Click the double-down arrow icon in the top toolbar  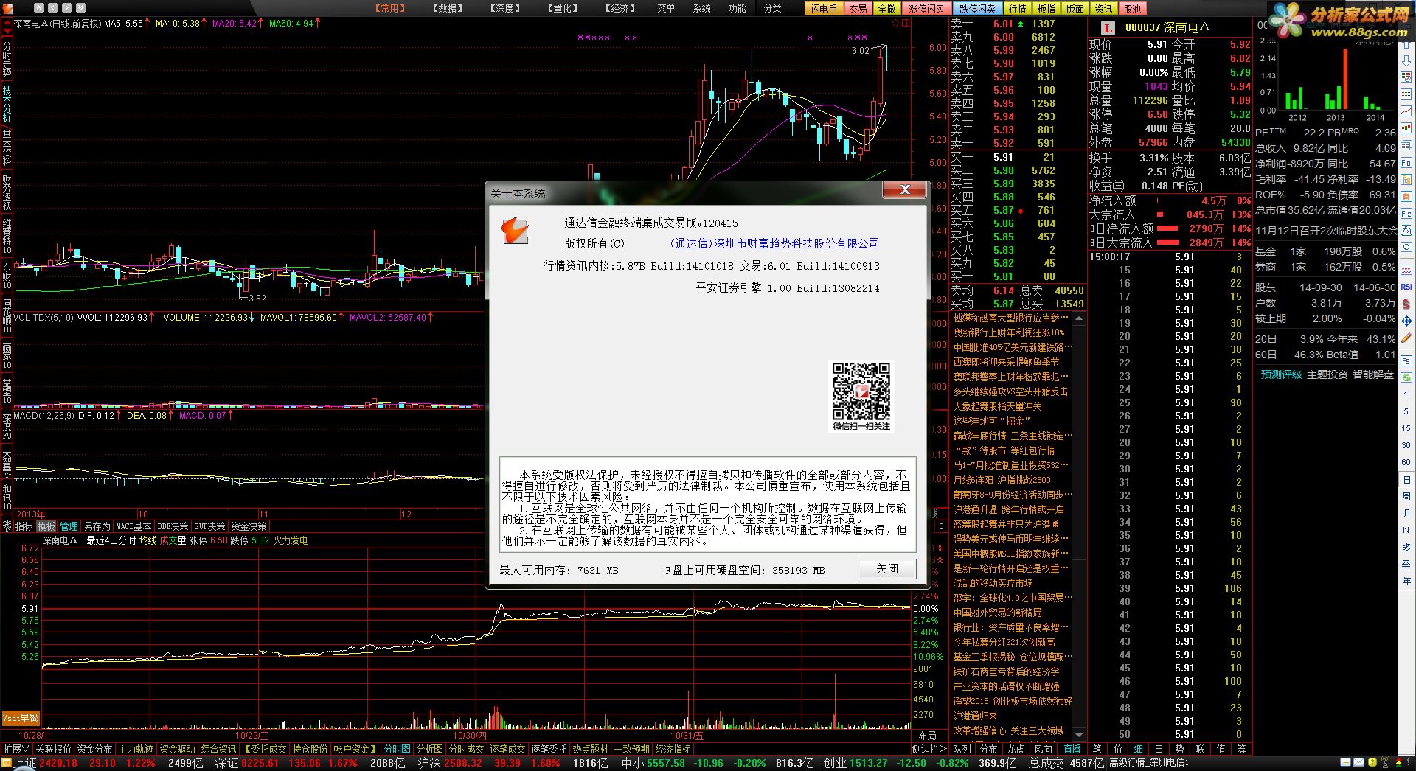click(82, 8)
